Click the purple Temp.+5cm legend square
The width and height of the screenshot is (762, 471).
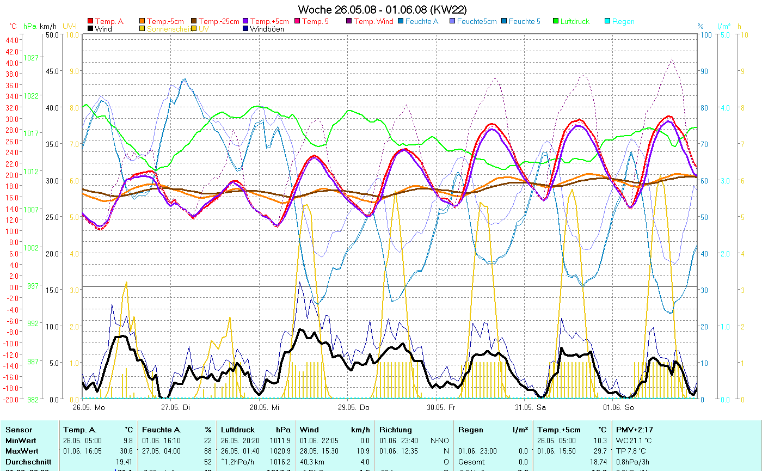(x=245, y=22)
